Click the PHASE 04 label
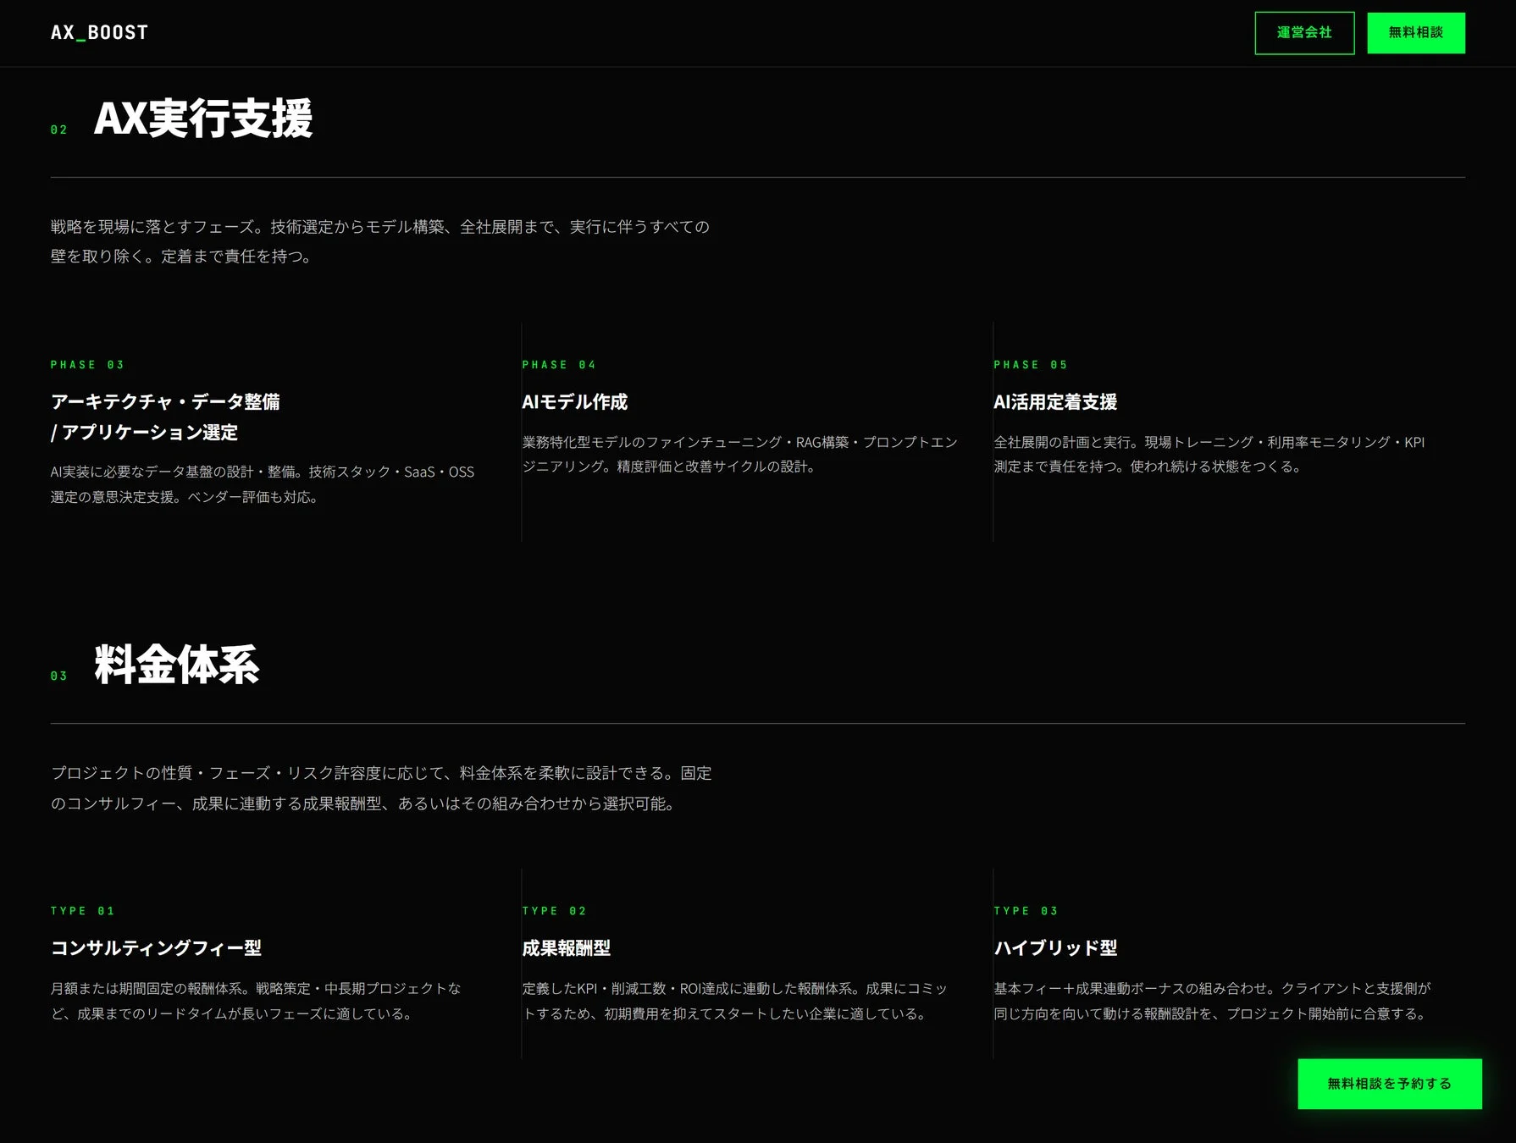Image resolution: width=1516 pixels, height=1143 pixels. click(560, 364)
